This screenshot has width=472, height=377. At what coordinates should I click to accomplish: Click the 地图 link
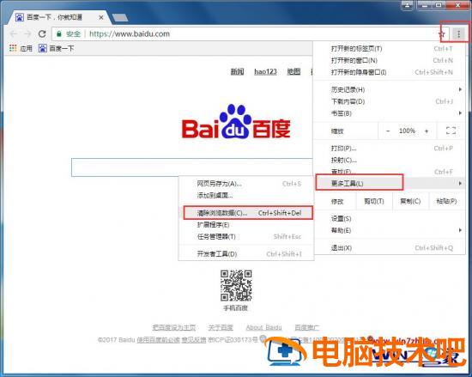293,71
